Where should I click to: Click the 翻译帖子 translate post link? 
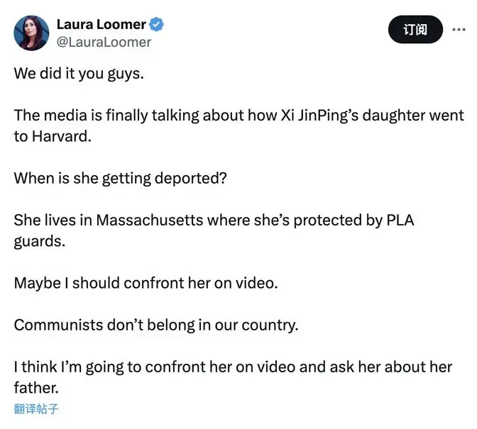tap(35, 408)
